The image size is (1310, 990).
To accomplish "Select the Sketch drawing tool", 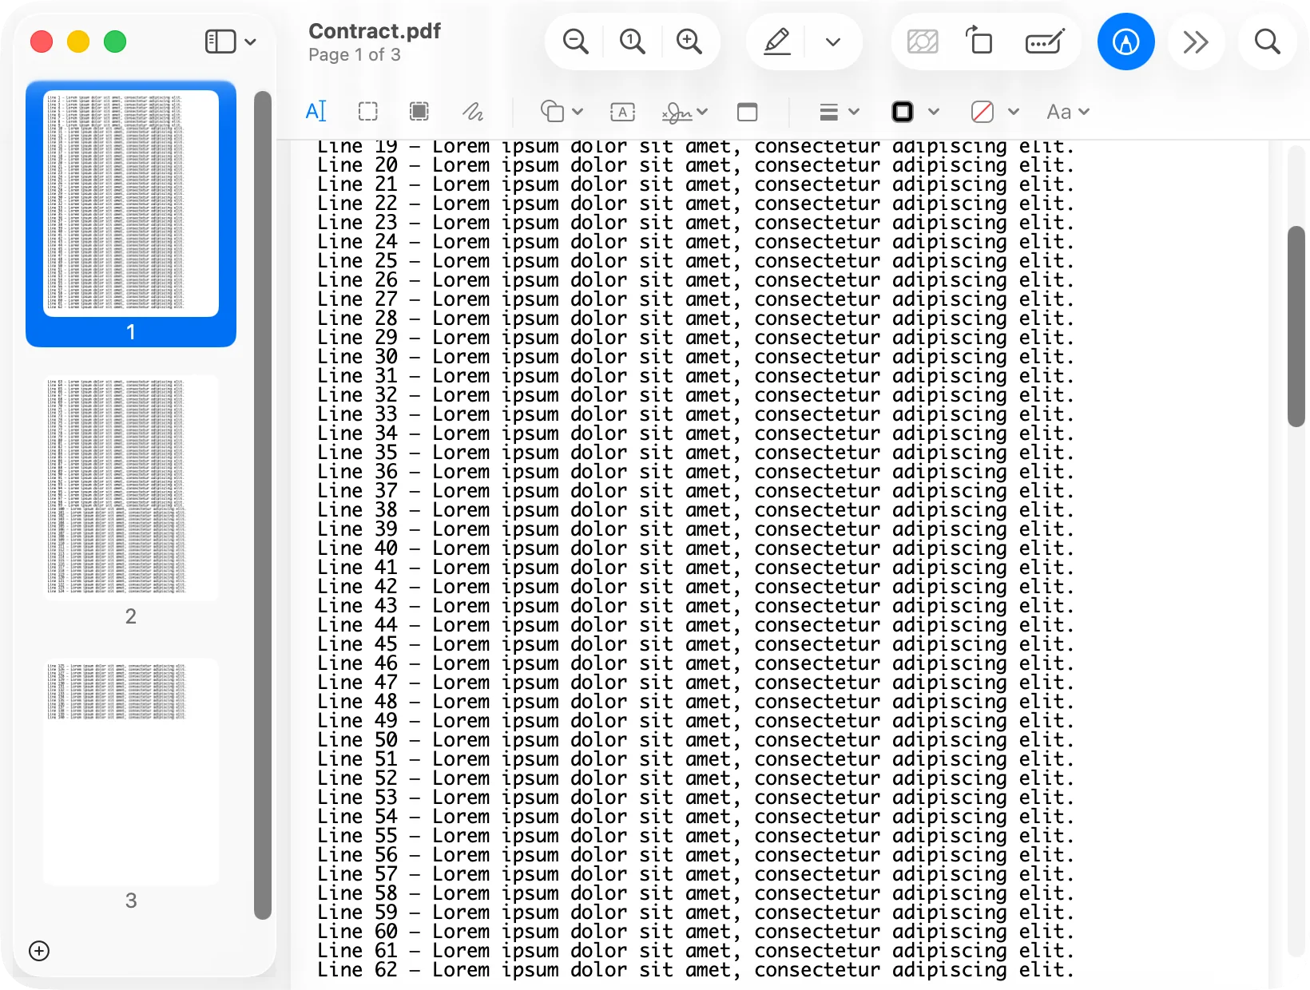I will [x=473, y=112].
